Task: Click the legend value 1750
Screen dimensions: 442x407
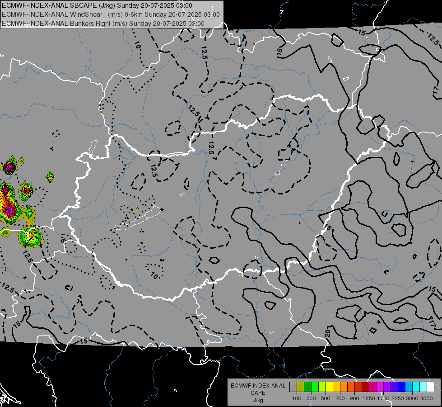Action: [x=383, y=398]
